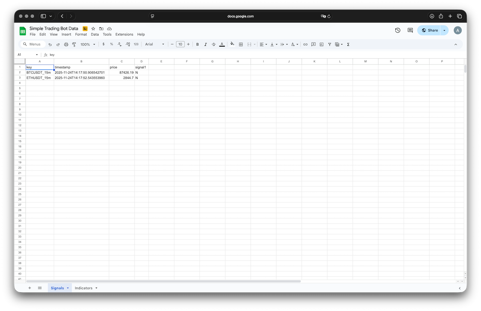This screenshot has width=481, height=311.
Task: Open the comments panel icon
Action: click(x=410, y=30)
